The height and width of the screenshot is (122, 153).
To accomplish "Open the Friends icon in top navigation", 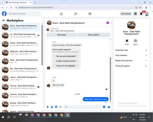I will 76,14.
